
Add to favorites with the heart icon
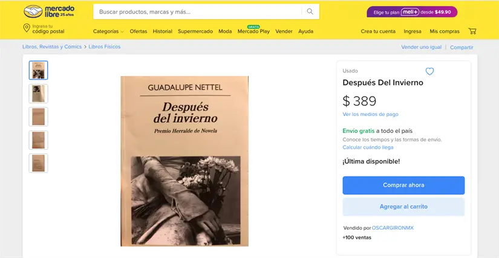(429, 71)
